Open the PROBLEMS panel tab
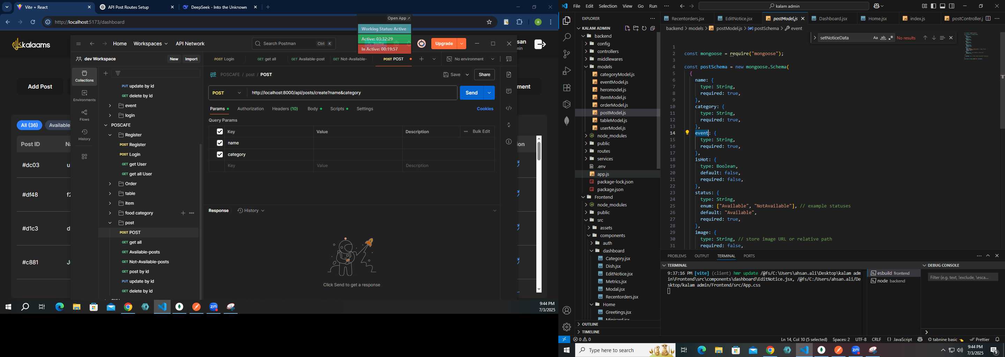Screen dimensions: 1005x357 point(677,256)
